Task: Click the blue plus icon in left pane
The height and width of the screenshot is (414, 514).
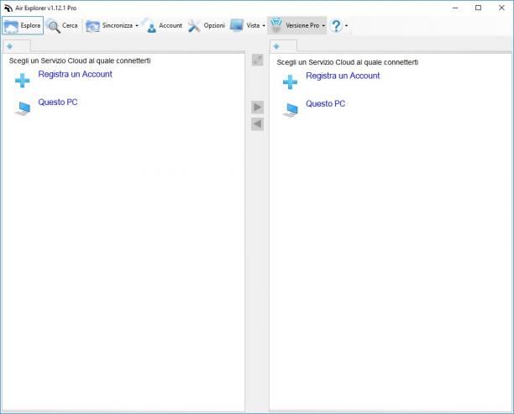Action: (23, 81)
